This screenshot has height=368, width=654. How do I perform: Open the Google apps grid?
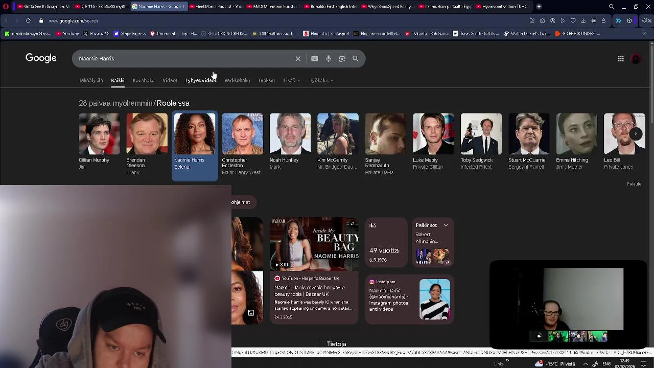621,59
